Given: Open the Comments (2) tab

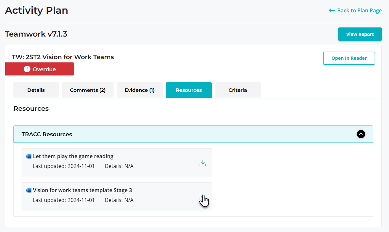Looking at the screenshot, I should click(88, 90).
